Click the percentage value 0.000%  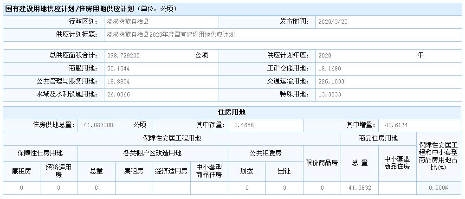point(438,188)
